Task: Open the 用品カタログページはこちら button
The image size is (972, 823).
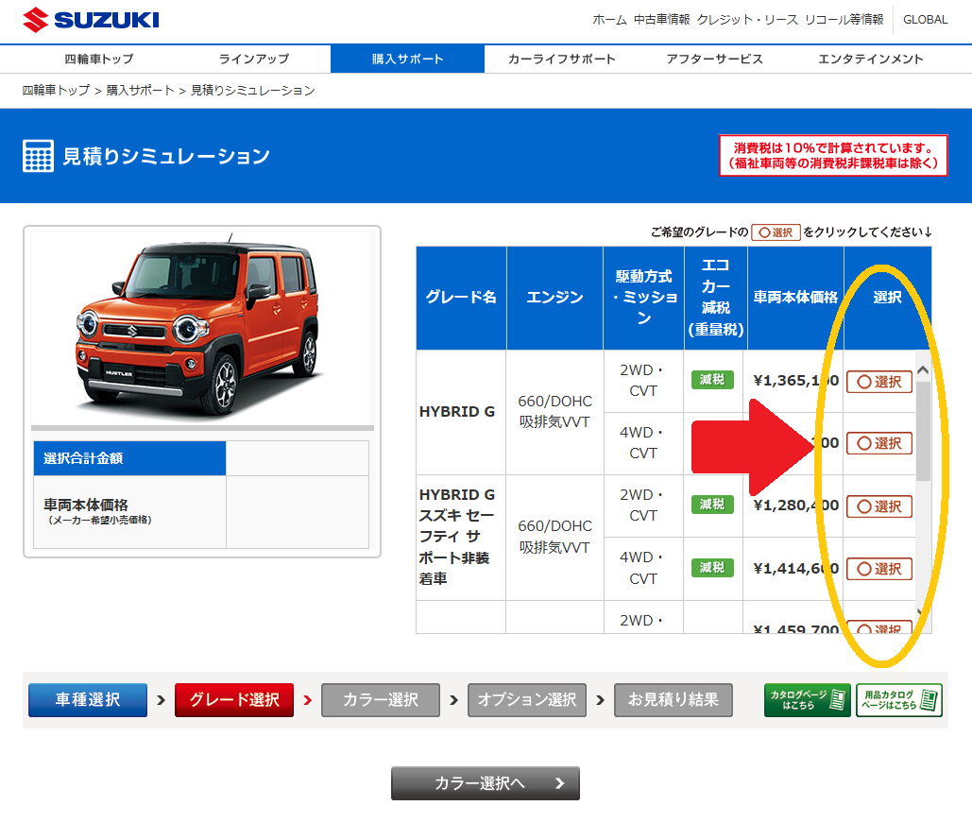Action: (x=899, y=700)
